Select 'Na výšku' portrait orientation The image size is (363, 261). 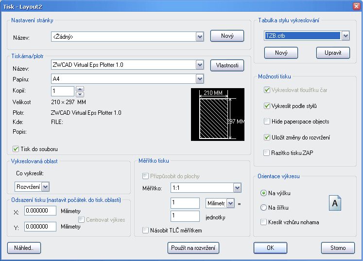click(x=264, y=193)
